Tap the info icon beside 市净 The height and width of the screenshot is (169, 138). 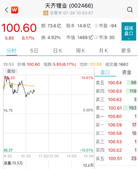click(x=96, y=38)
